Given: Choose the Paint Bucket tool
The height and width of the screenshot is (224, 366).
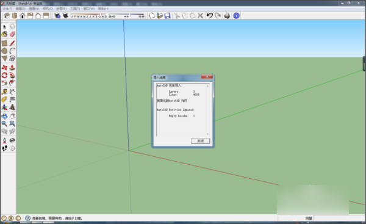Looking at the screenshot, I should [x=4, y=34].
